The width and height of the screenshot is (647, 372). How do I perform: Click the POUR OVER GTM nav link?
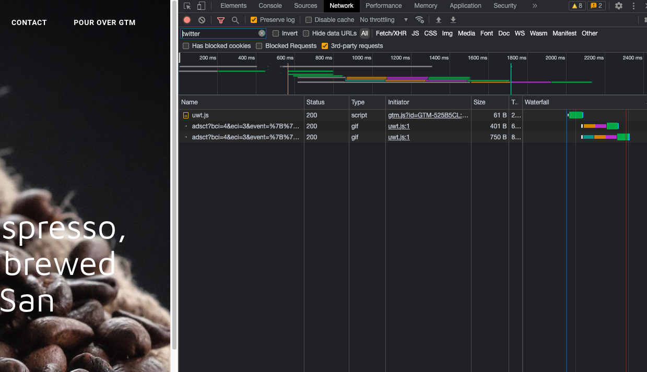click(104, 22)
